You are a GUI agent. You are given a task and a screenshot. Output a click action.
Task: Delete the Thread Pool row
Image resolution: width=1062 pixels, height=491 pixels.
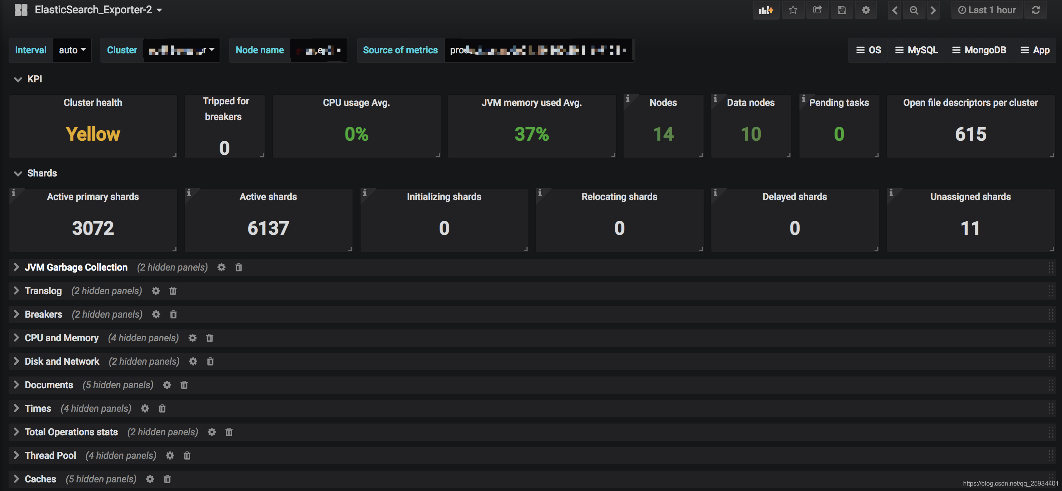[x=187, y=455]
